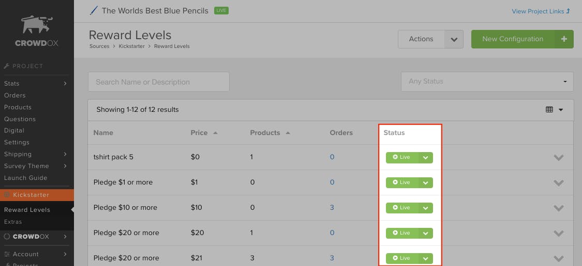Click the orders count 0 for the $20 row

pos(332,232)
